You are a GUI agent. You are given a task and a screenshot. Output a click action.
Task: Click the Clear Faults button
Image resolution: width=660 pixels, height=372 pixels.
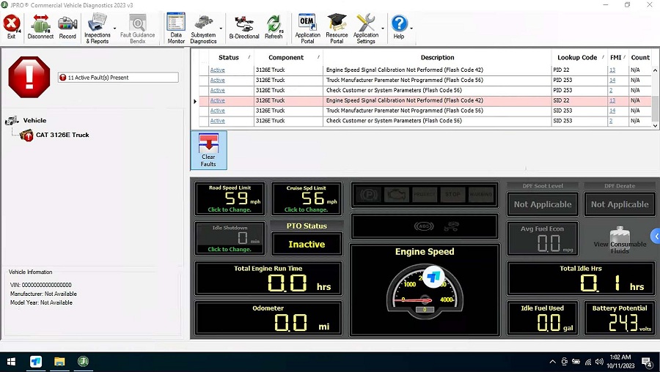tap(208, 150)
